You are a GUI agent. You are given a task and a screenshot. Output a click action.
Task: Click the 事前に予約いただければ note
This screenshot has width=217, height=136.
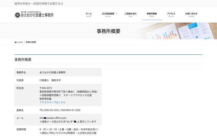68,133
